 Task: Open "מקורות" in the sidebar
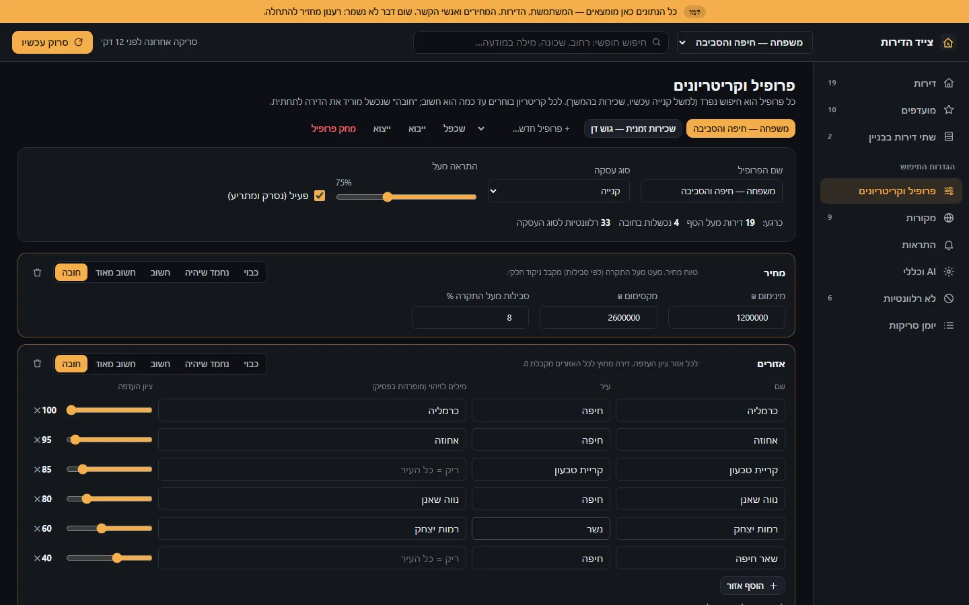tap(891, 218)
